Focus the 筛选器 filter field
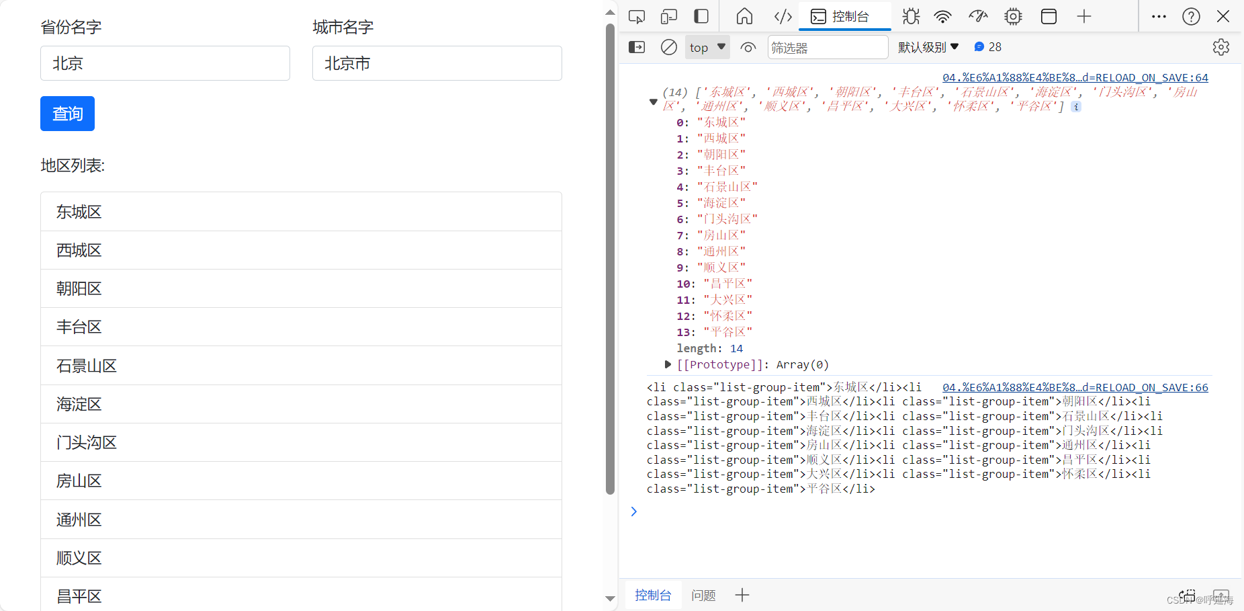Screen dimensions: 1244x611 point(828,47)
